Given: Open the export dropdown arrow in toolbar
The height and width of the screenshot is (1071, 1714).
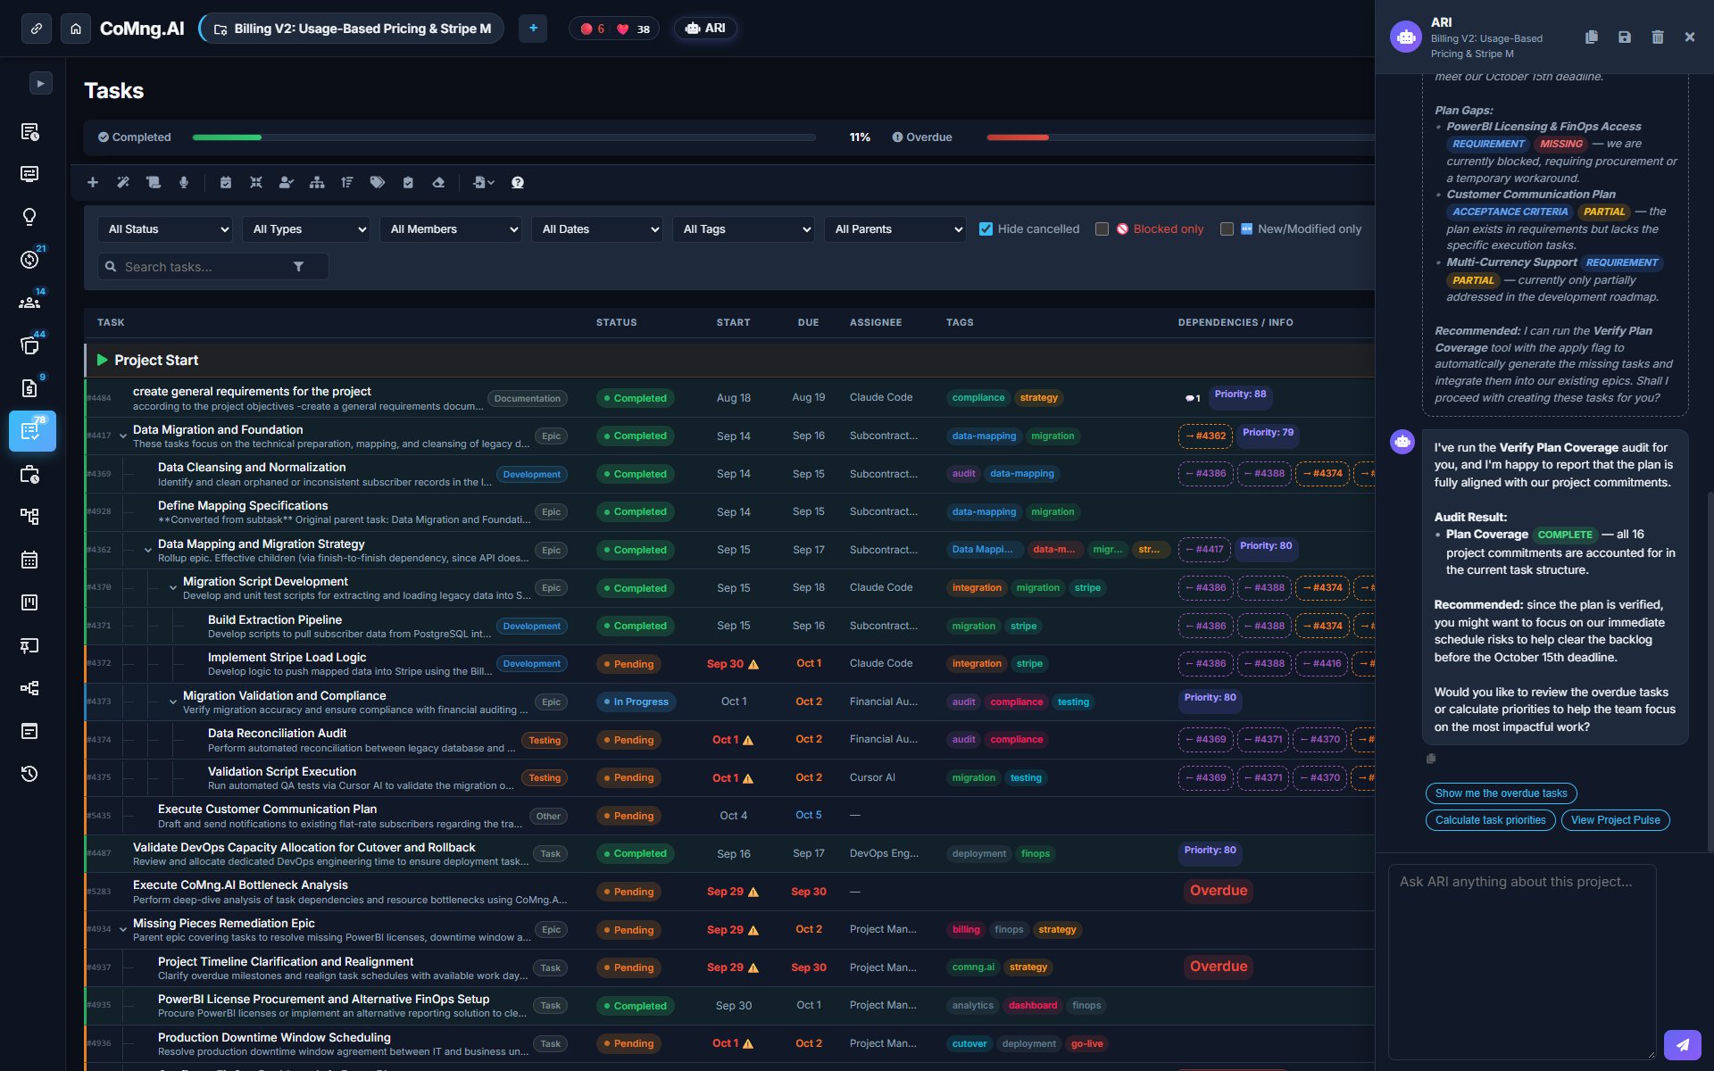Looking at the screenshot, I should click(484, 182).
